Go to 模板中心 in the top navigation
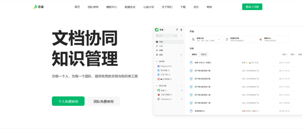This screenshot has width=302, height=129. [111, 7]
